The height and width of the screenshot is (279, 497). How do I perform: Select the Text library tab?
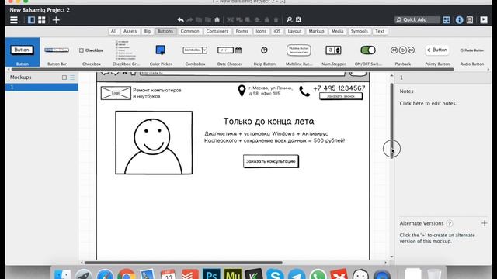tap(380, 31)
